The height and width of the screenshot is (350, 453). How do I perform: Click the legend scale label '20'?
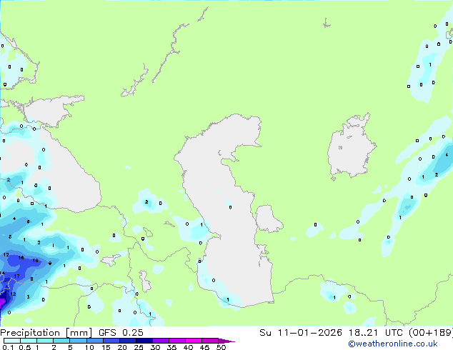(122, 347)
